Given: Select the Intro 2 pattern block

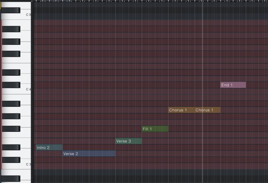Looking at the screenshot, I should [x=49, y=148].
